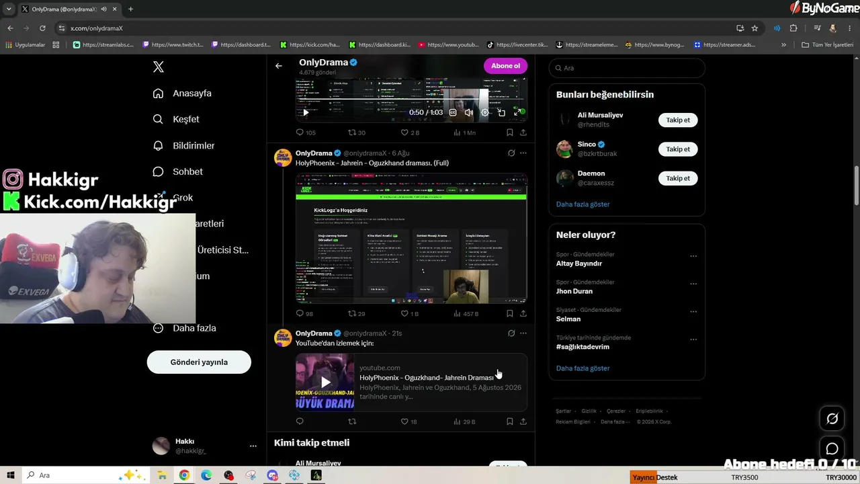Repost the YouTube link post

click(352, 421)
